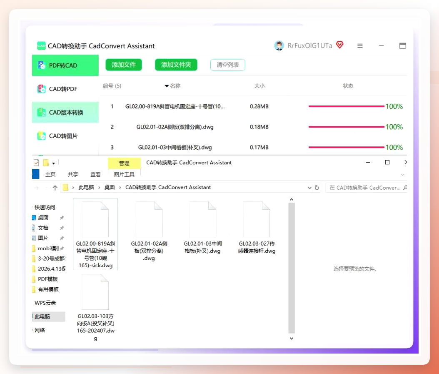Screen dimensions: 439x374
Task: Expand chevron after 此电脑 in breadcrumb
Action: pyautogui.click(x=99, y=188)
